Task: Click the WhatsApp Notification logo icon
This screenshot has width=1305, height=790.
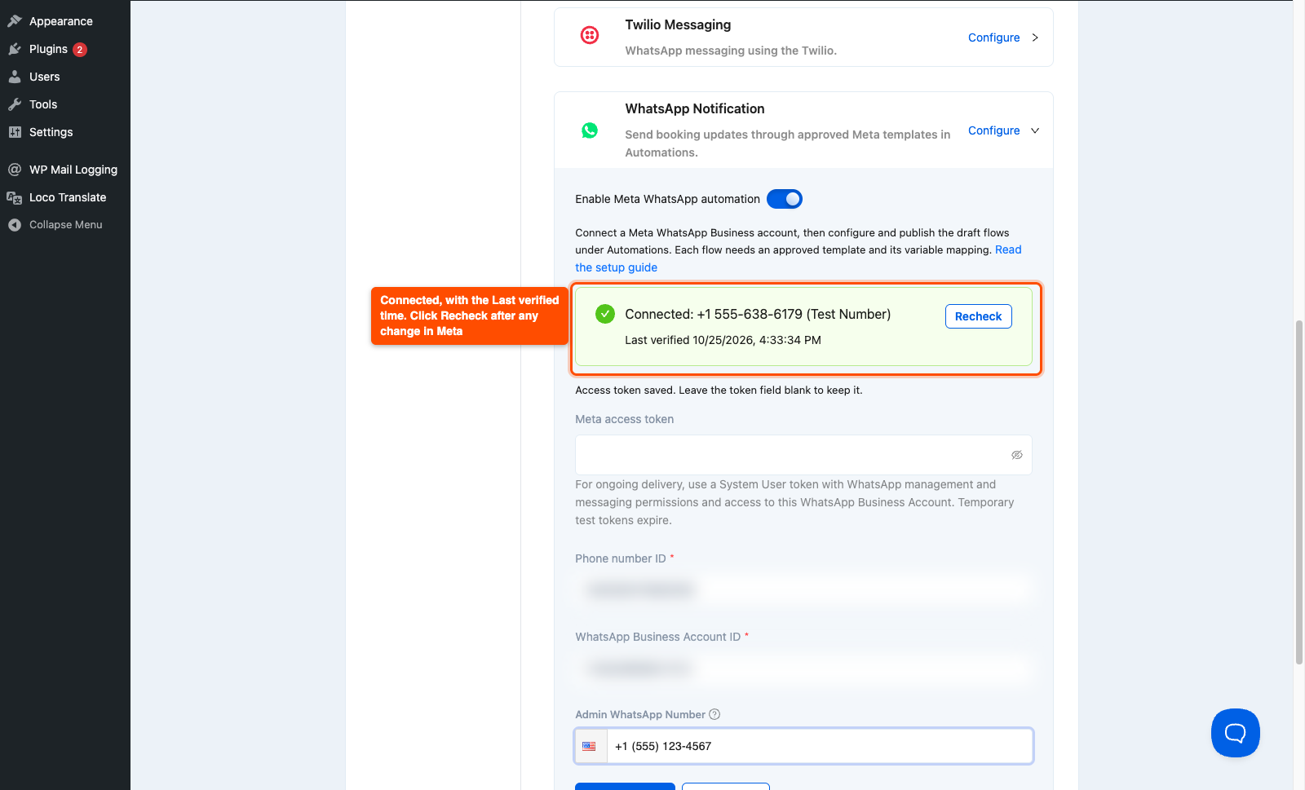Action: tap(590, 130)
